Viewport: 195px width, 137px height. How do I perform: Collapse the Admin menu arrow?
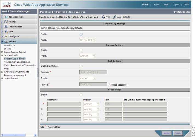(x=2, y=41)
